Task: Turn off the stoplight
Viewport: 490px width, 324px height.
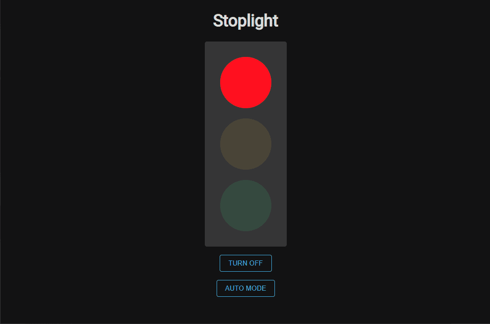Action: tap(246, 264)
